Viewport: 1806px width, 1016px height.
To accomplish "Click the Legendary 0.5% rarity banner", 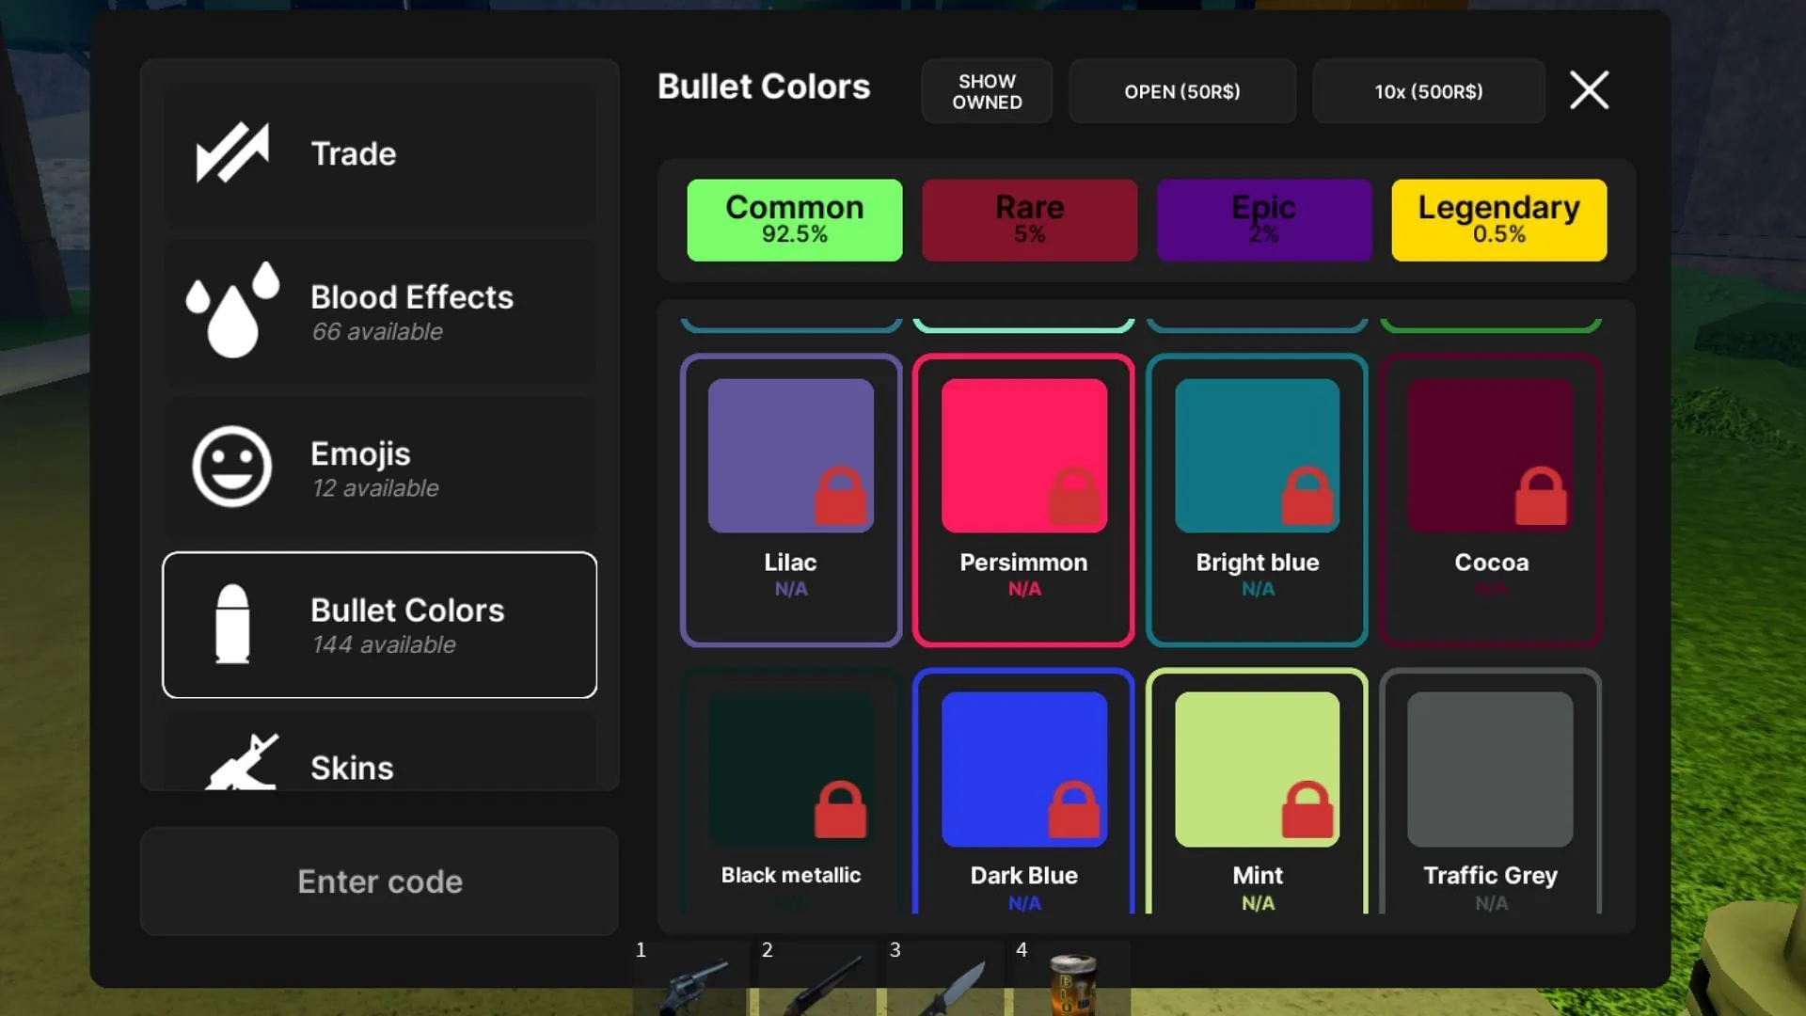I will [1498, 219].
